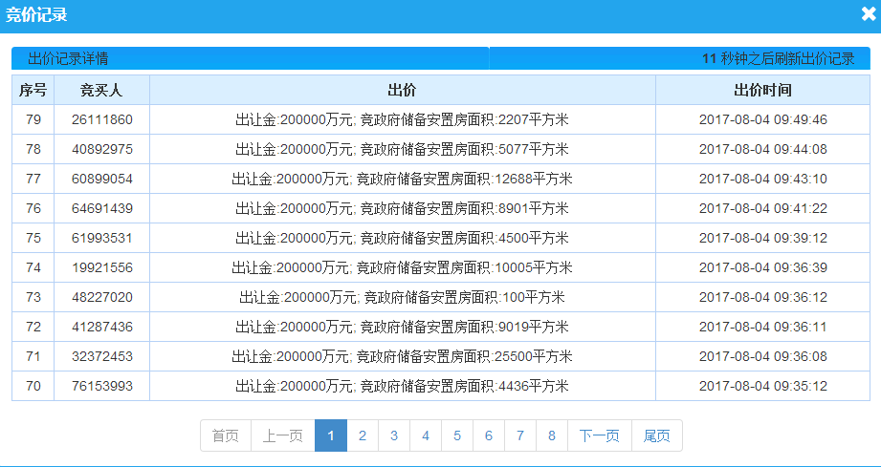
Task: Click the 出价记录详情 header tab
Action: [x=68, y=58]
